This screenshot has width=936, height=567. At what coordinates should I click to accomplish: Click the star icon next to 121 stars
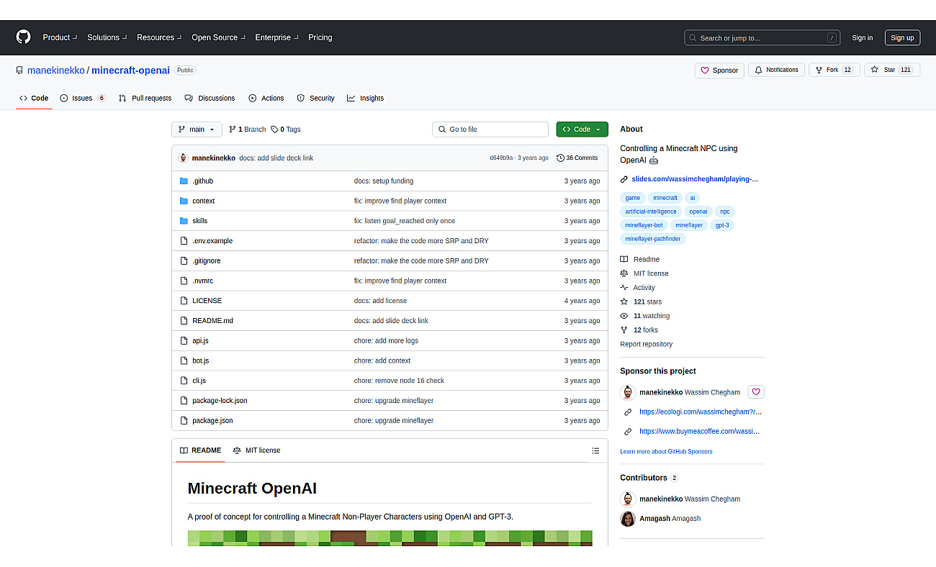pyautogui.click(x=624, y=301)
